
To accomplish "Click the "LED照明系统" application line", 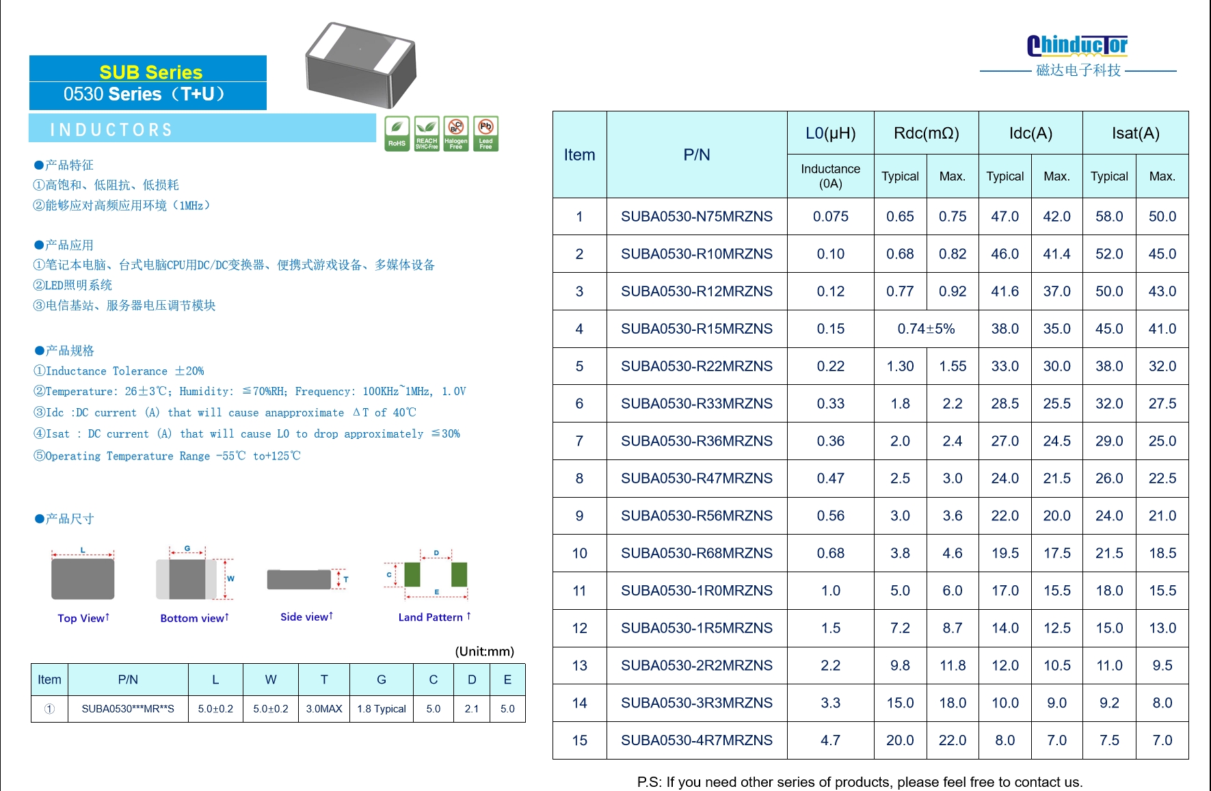I will pos(72,285).
